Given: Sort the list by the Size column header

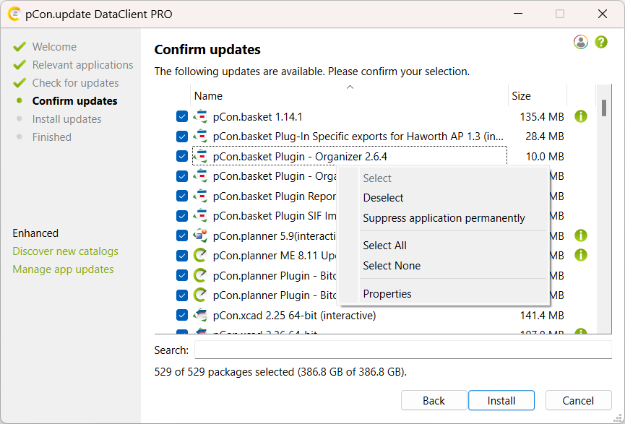Looking at the screenshot, I should pyautogui.click(x=538, y=95).
